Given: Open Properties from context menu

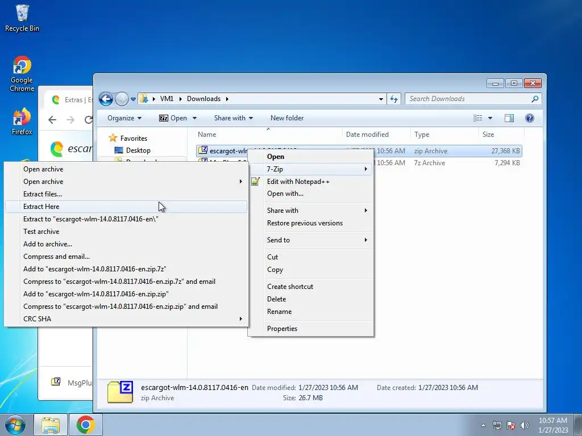Looking at the screenshot, I should pos(311,329).
